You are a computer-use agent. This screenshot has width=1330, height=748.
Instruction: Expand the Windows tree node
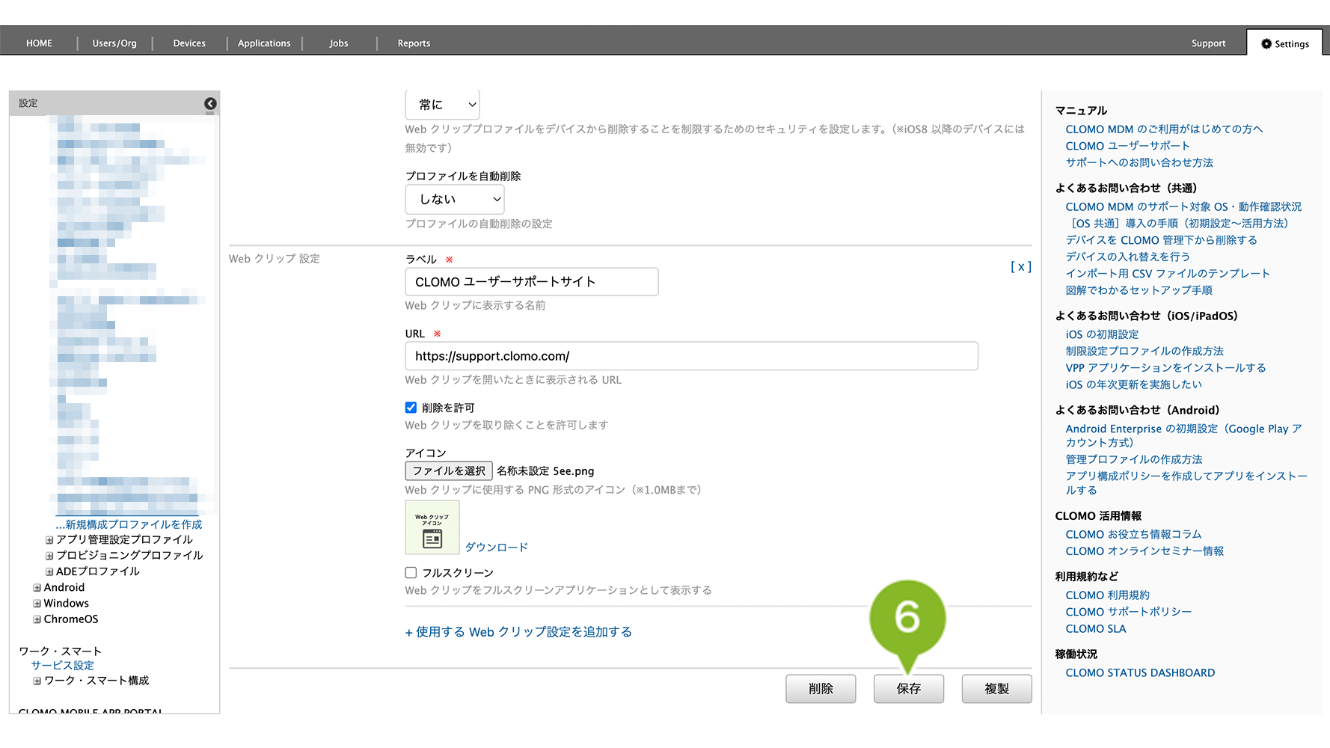[x=37, y=604]
